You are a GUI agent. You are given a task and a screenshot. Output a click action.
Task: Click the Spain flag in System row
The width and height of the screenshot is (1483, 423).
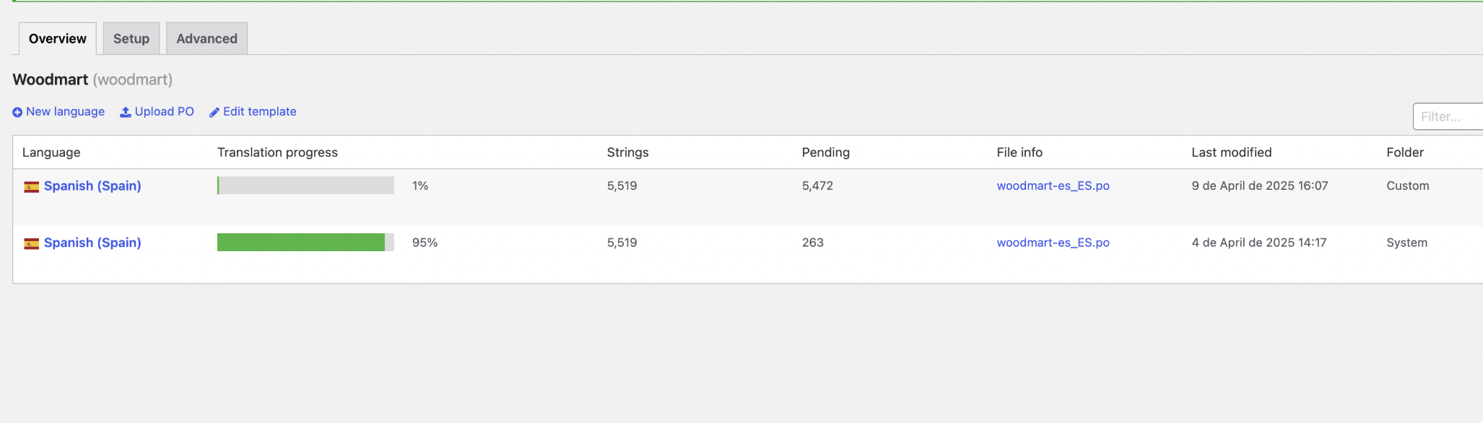tap(31, 244)
